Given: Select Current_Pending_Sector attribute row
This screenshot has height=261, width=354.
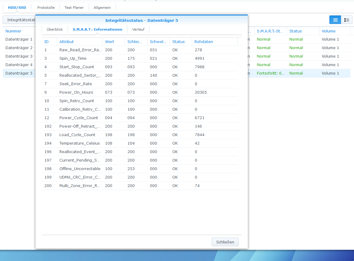Looking at the screenshot, I should click(140, 160).
